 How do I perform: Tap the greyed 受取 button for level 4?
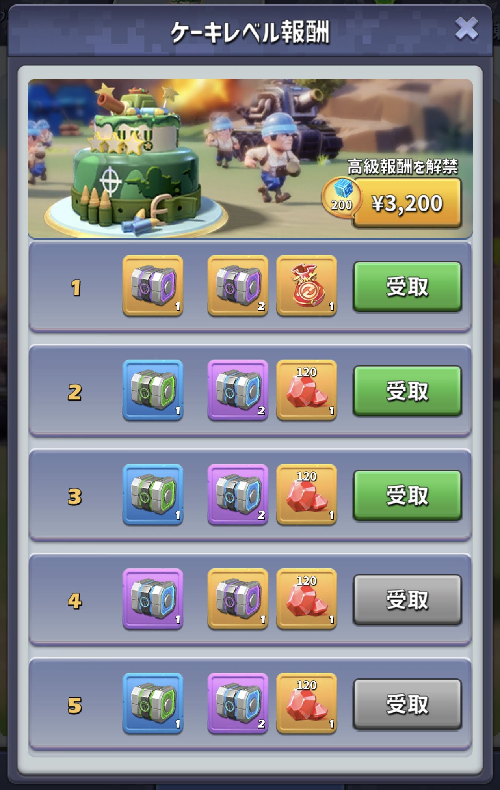tap(407, 600)
